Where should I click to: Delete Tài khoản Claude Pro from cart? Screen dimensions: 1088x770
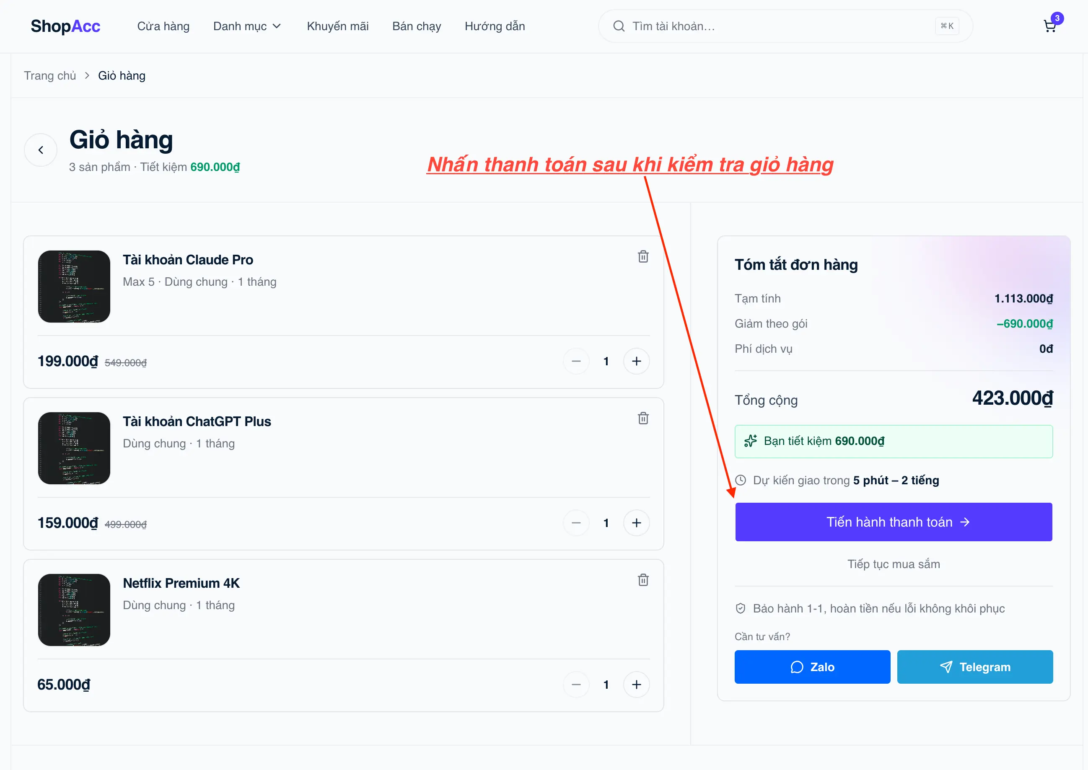(x=642, y=256)
